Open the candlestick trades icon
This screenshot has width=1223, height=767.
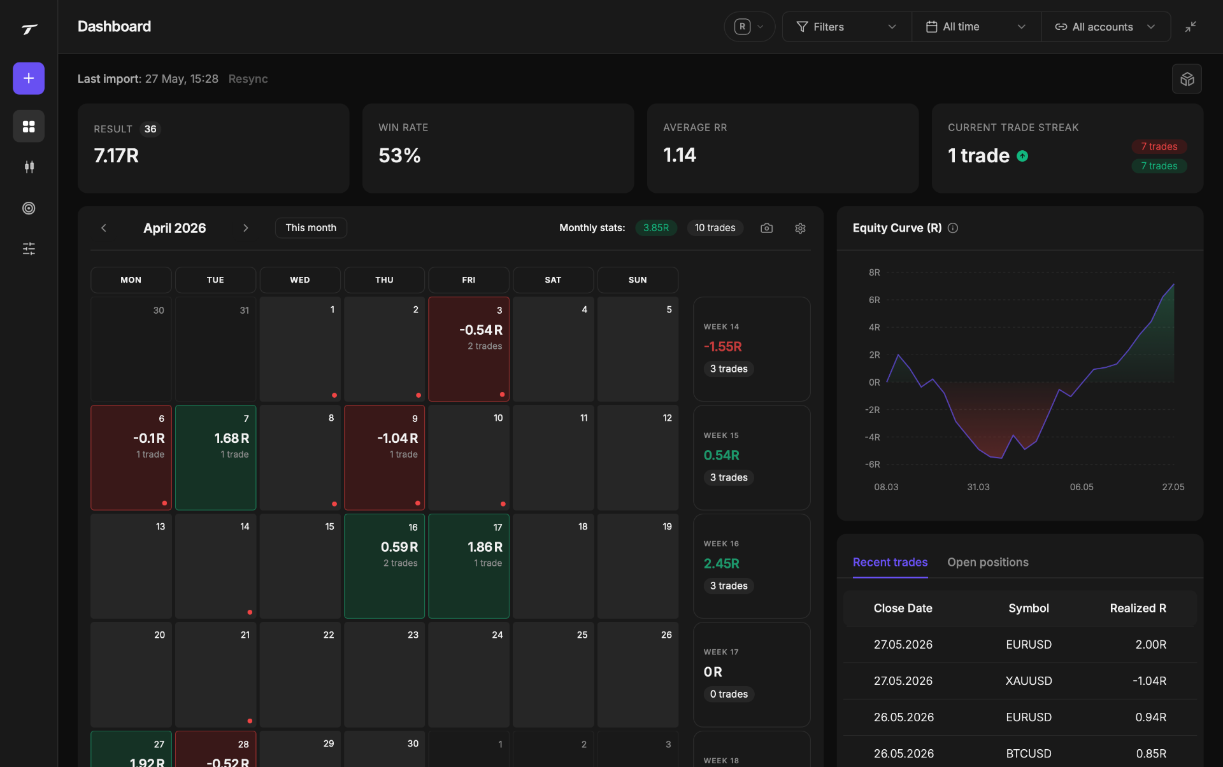pos(29,167)
